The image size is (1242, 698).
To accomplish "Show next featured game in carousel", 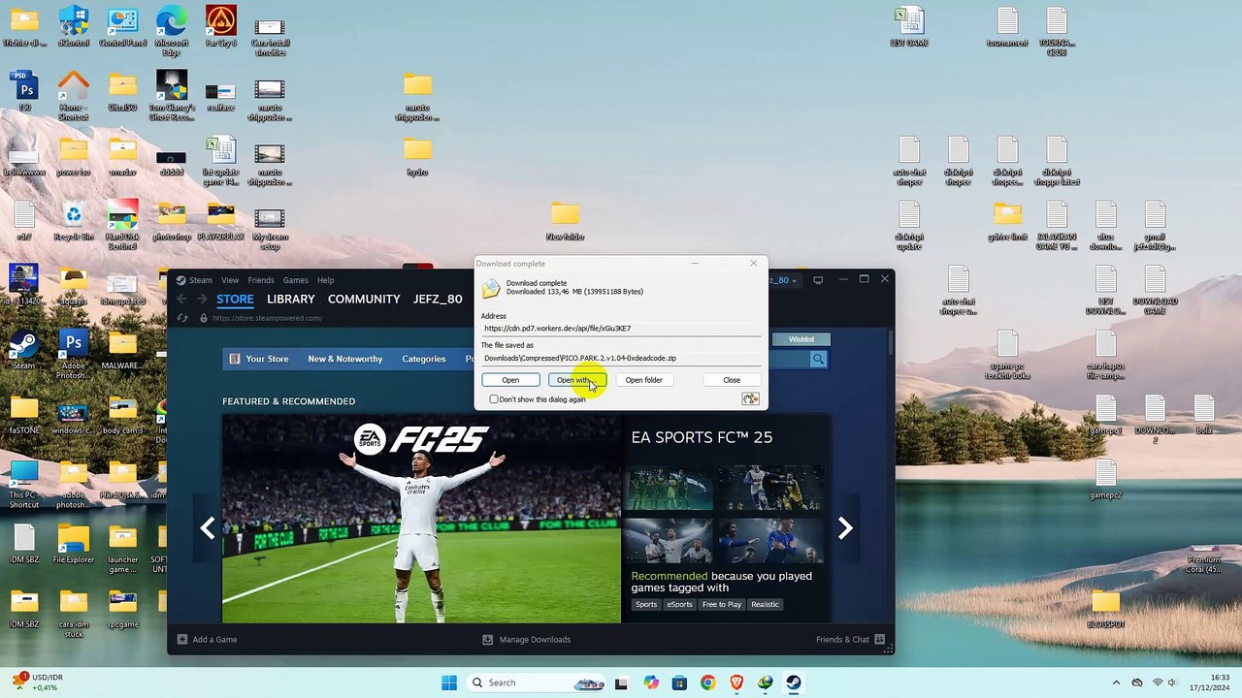I will pos(845,527).
